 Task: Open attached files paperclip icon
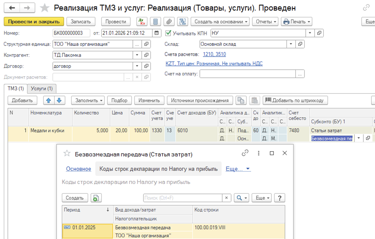168,22
